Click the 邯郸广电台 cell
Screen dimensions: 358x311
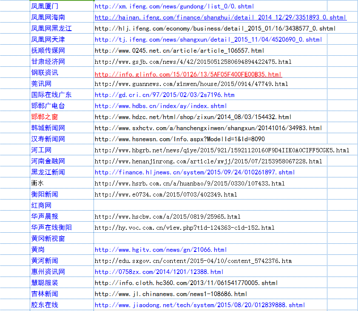pos(62,106)
